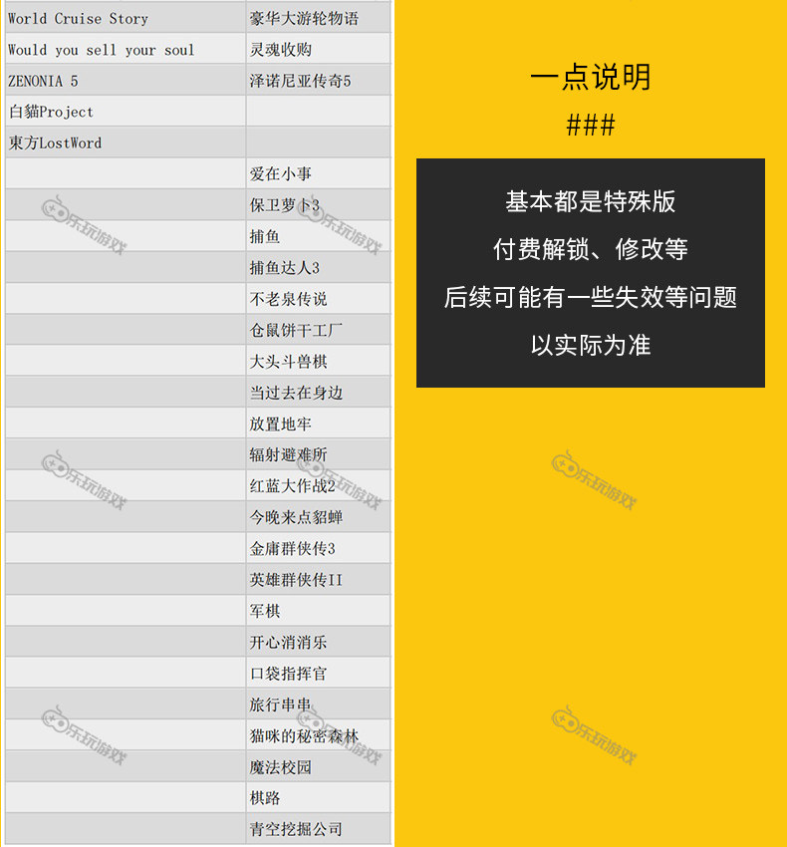Select the '放置地牢' cell
The width and height of the screenshot is (787, 847).
point(318,424)
